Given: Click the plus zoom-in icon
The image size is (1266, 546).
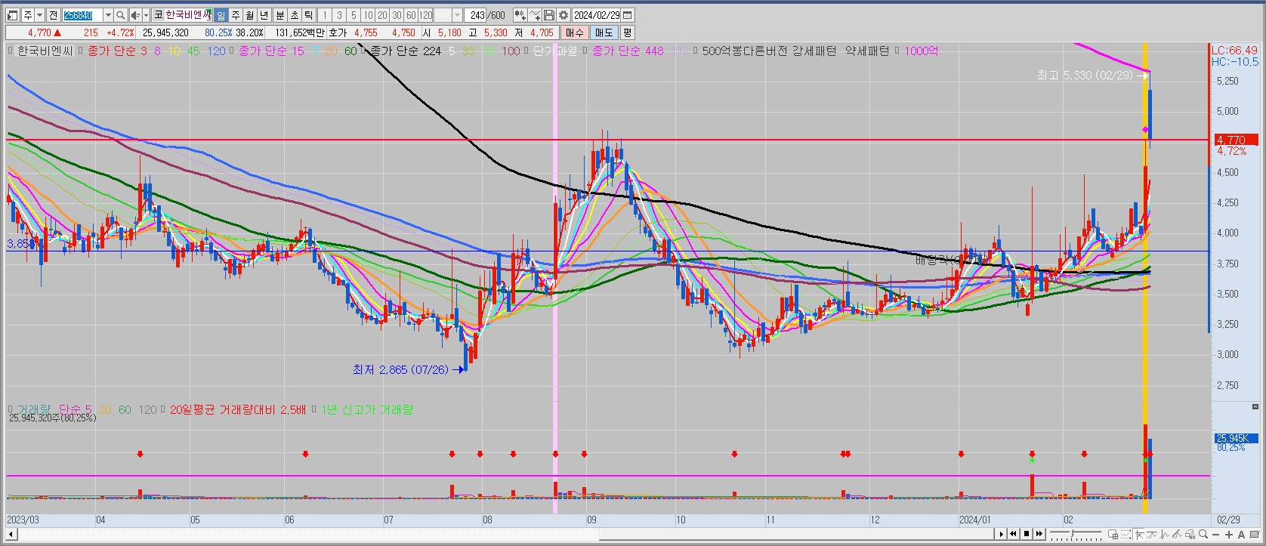Looking at the screenshot, I should click(x=1229, y=535).
